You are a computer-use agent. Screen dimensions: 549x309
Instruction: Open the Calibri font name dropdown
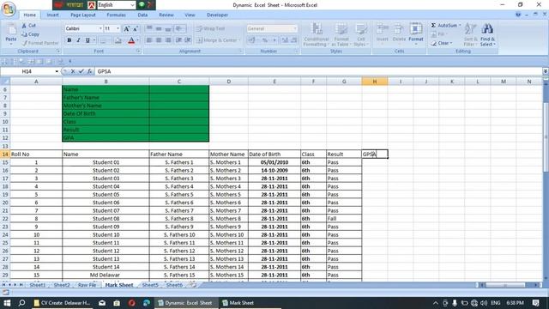[100, 28]
